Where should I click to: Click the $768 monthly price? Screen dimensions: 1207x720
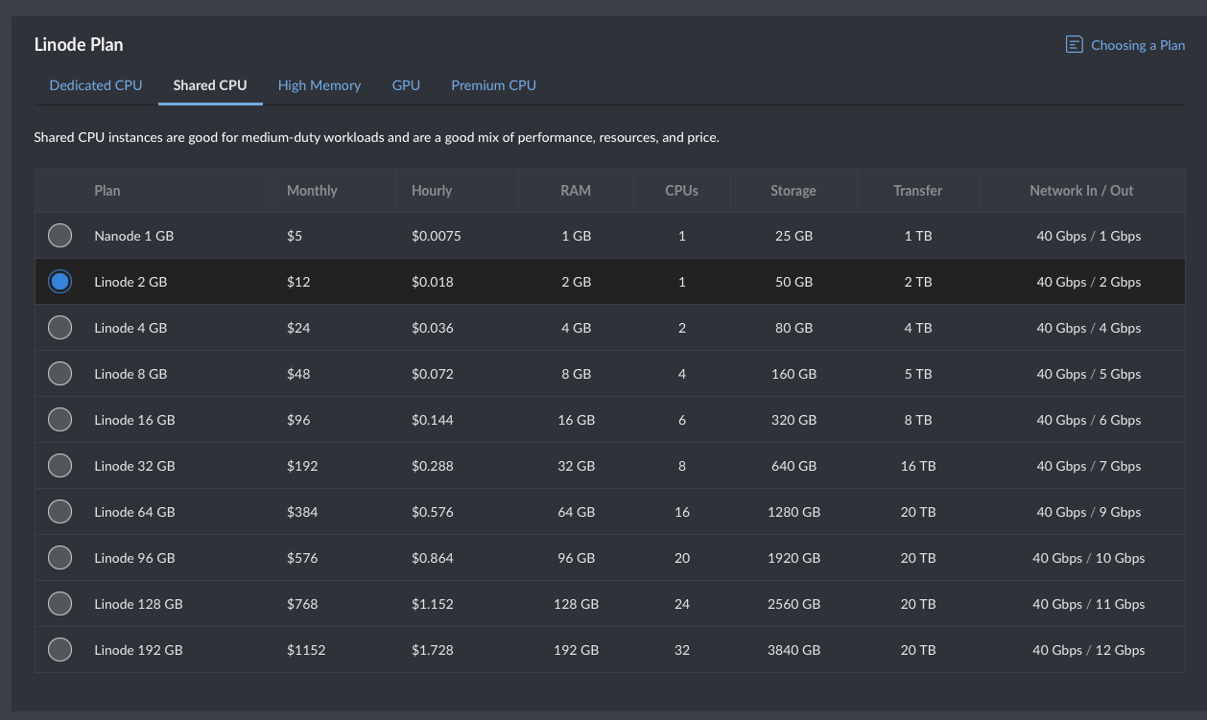click(302, 604)
